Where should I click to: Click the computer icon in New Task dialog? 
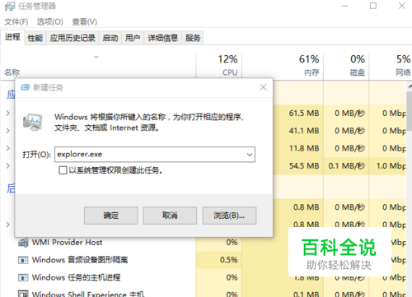click(x=33, y=122)
